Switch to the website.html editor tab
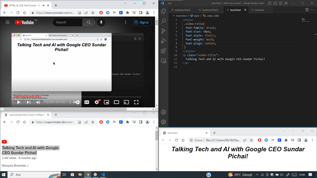 pos(182,10)
